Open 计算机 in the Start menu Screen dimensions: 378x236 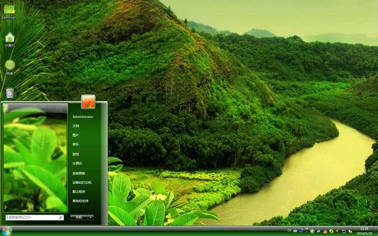77,163
